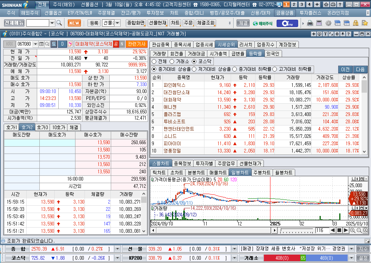Click the pin icon in the 주식종합2 header
This screenshot has width=371, height=263.
pos(343,34)
